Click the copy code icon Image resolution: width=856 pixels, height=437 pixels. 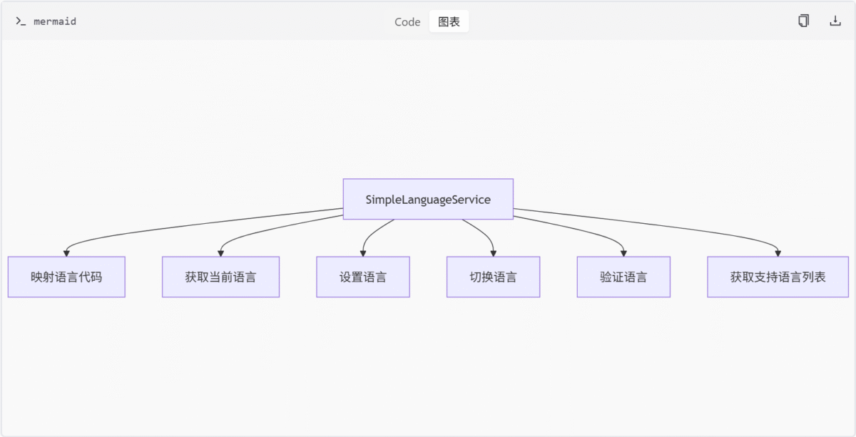[x=804, y=21]
